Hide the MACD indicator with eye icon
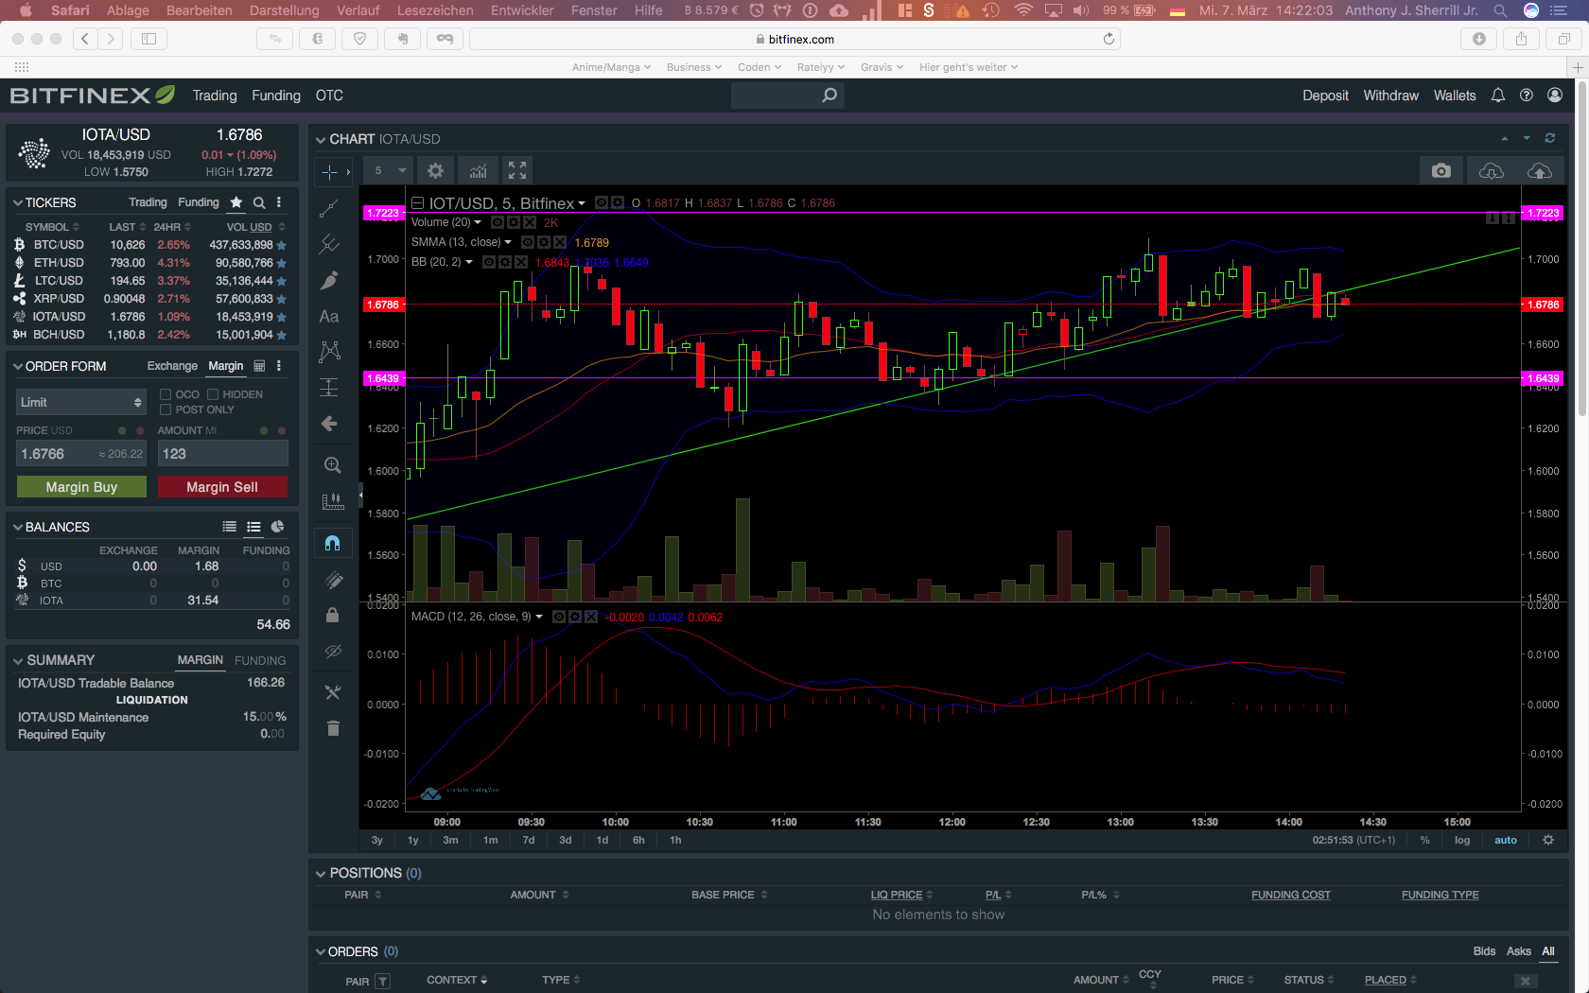 (x=559, y=617)
